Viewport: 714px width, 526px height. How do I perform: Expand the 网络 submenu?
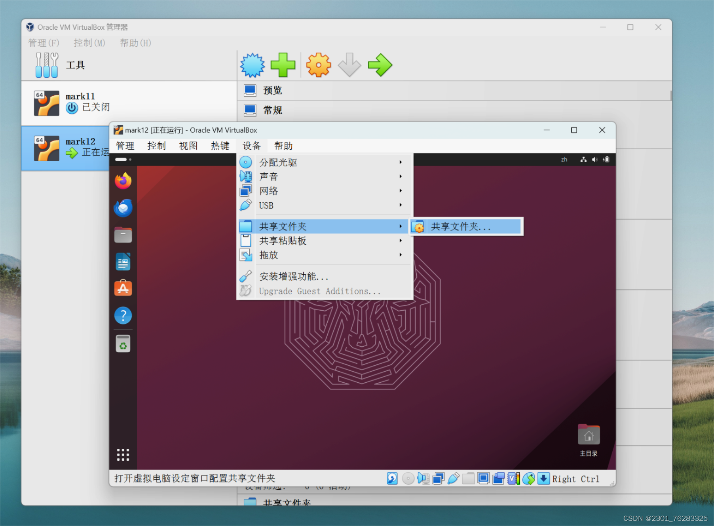click(x=325, y=191)
